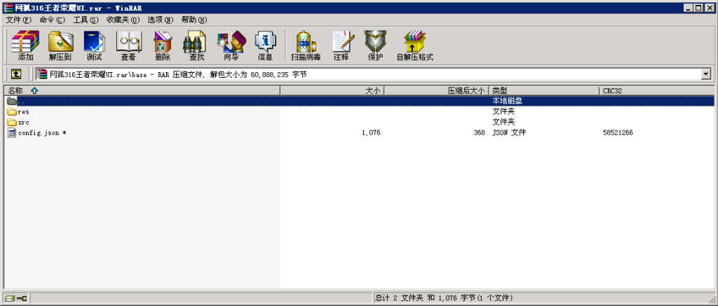Open the 收藏夹(O) menu
Screen dimensions: 718x306
[123, 20]
